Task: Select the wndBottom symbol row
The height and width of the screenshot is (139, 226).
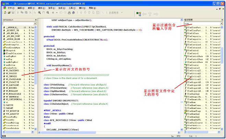Action: point(19,65)
